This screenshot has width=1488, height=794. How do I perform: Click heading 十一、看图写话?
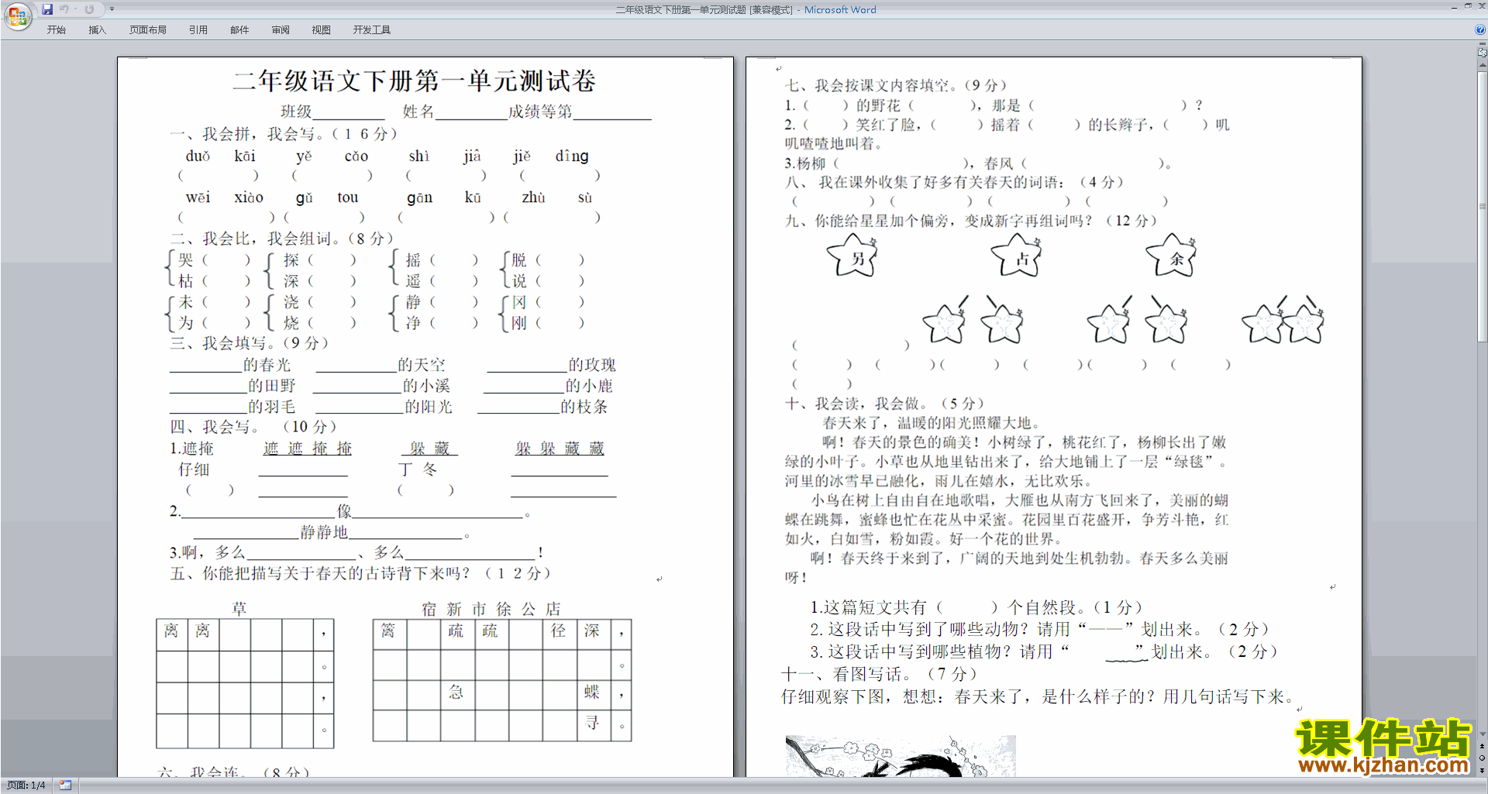pyautogui.click(x=880, y=674)
